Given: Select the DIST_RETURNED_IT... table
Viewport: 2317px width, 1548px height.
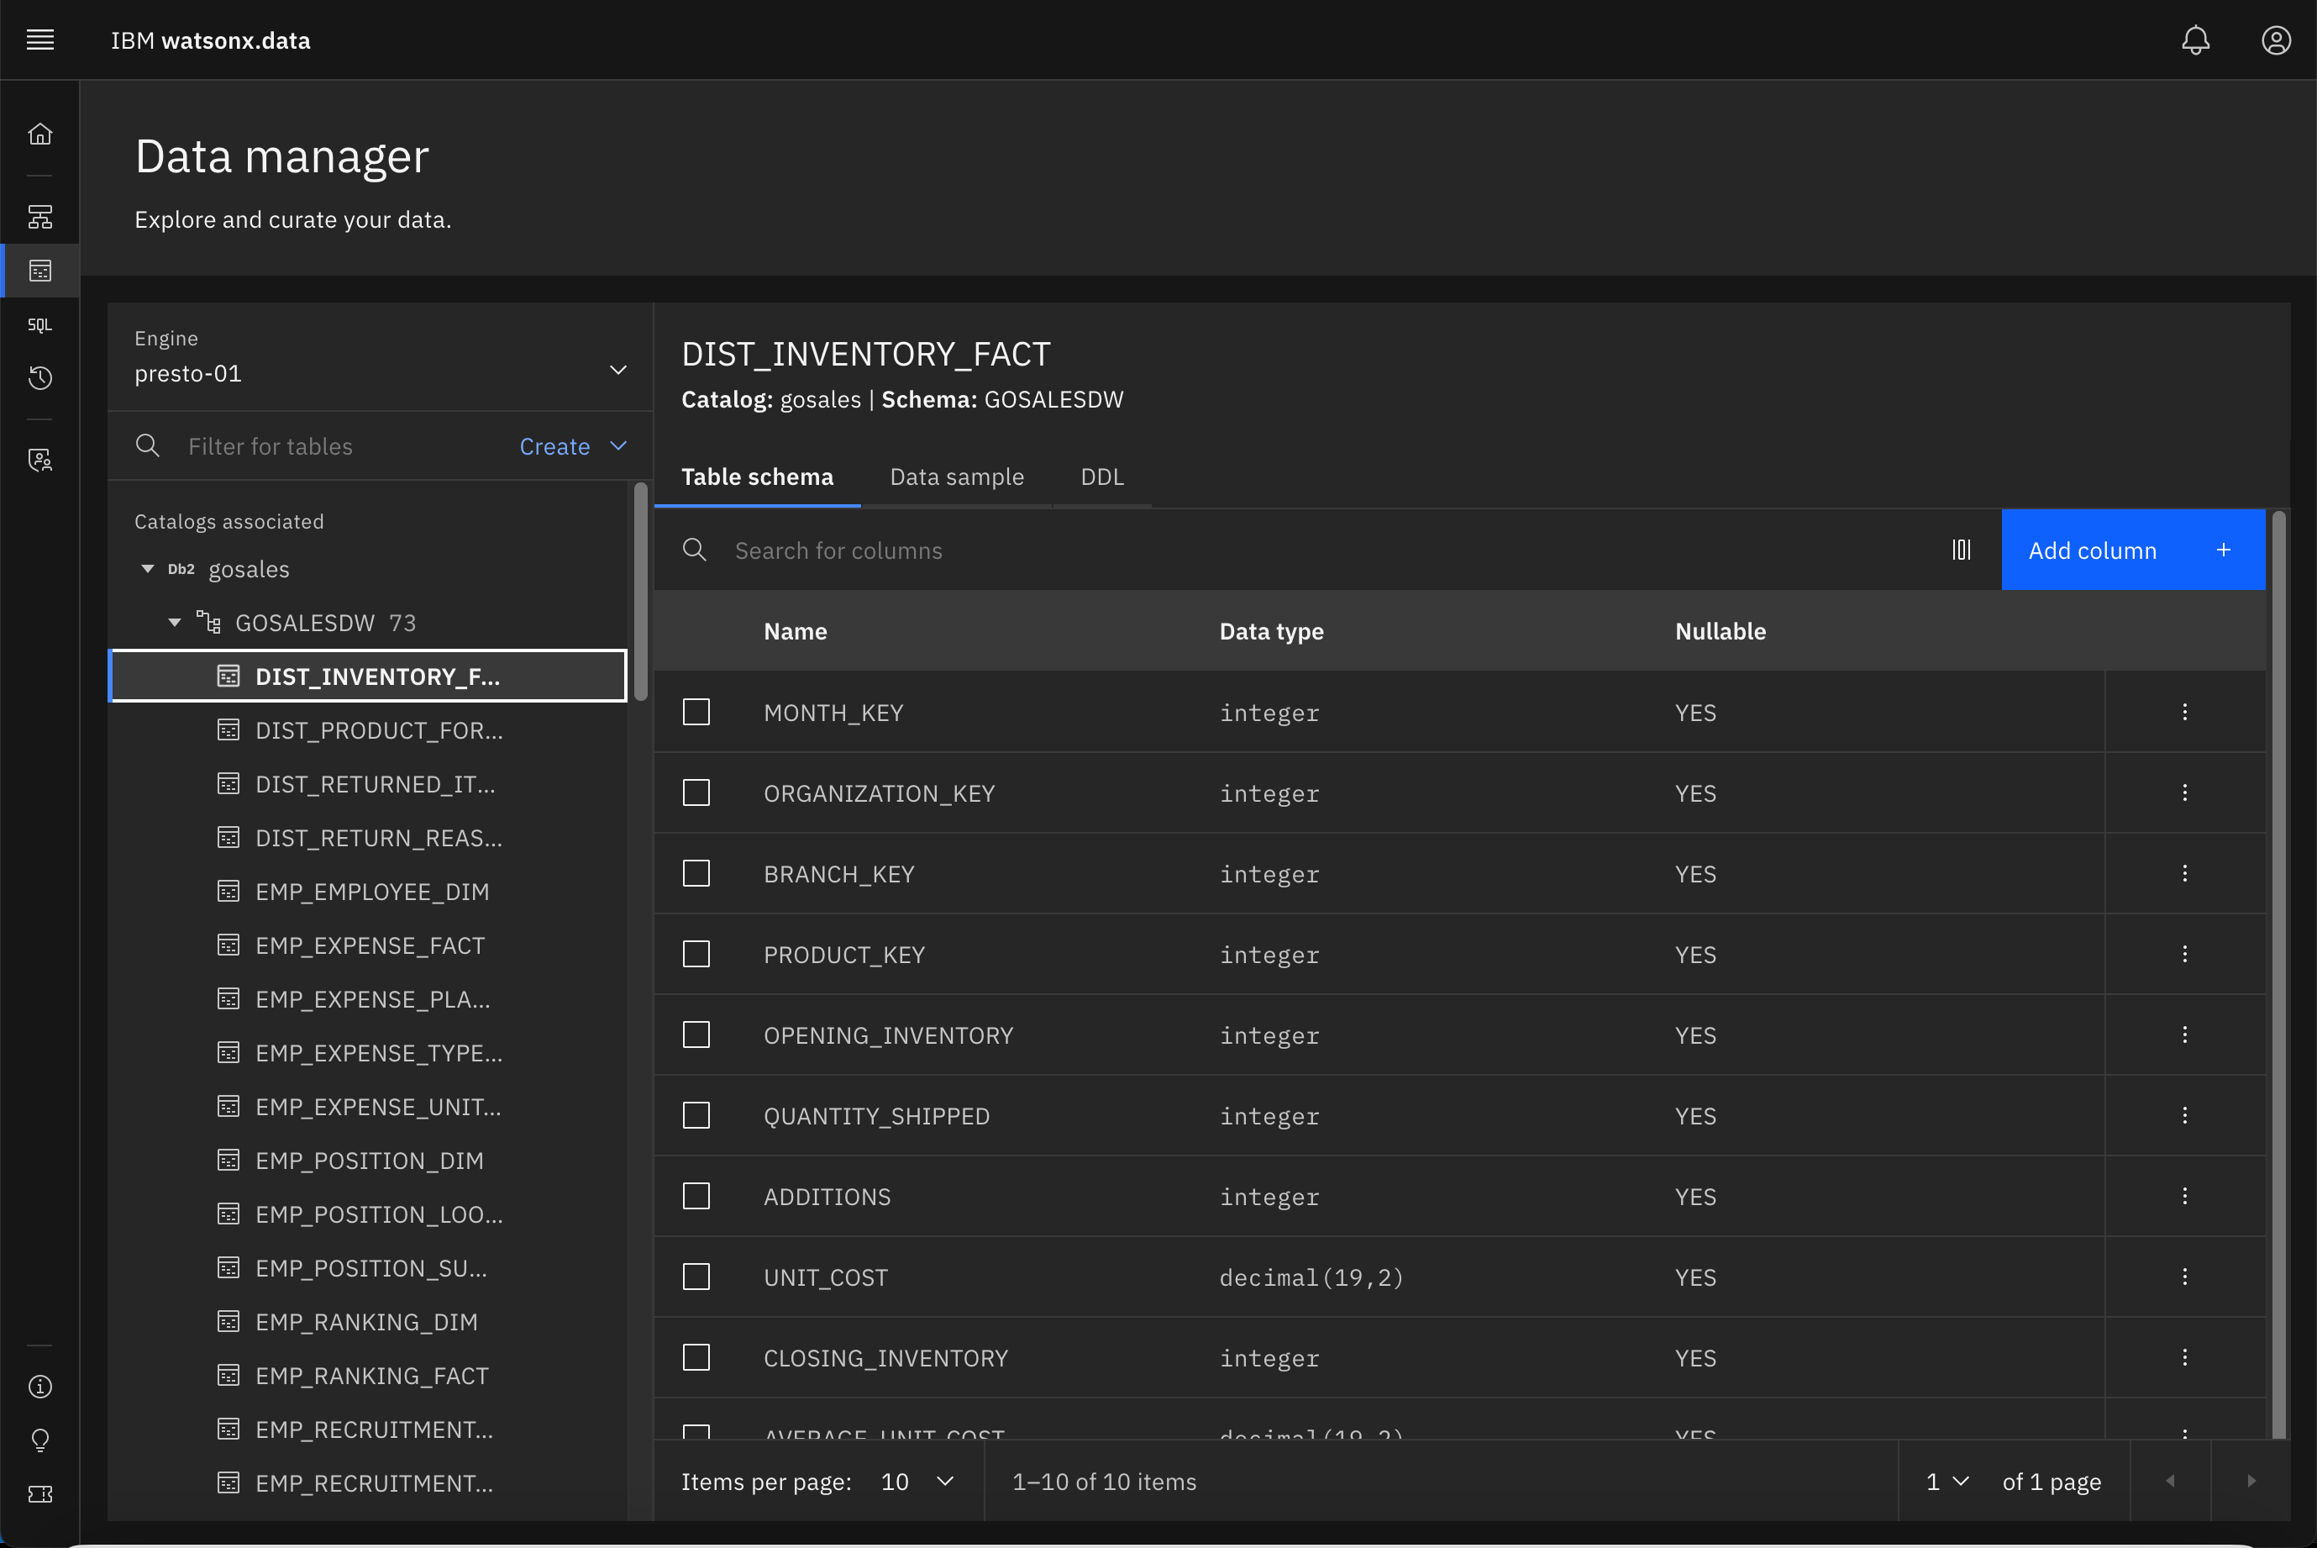Looking at the screenshot, I should pyautogui.click(x=367, y=784).
